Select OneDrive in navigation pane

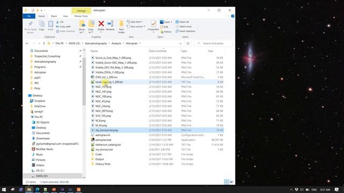click(40, 106)
